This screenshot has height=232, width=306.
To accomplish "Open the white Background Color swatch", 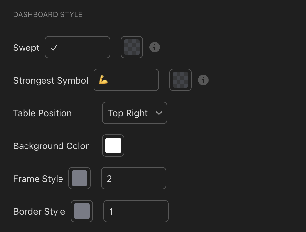I will pos(113,145).
